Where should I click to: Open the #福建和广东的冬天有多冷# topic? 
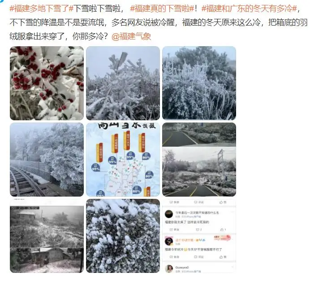coord(249,9)
